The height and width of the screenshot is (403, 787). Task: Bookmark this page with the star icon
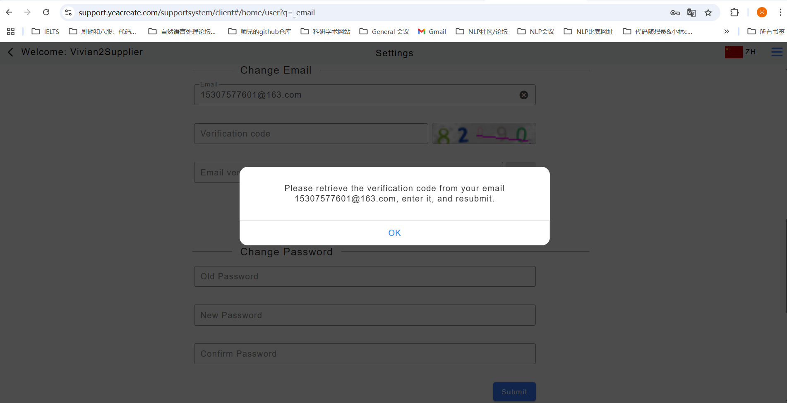(708, 13)
